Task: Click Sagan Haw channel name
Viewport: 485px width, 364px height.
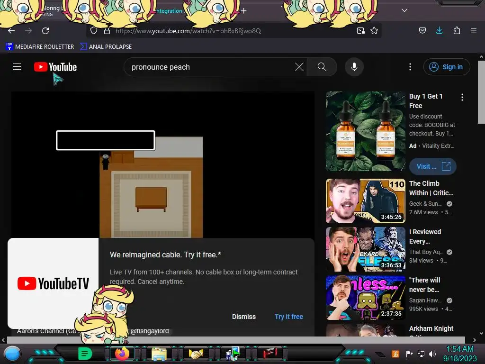Action: click(x=425, y=300)
